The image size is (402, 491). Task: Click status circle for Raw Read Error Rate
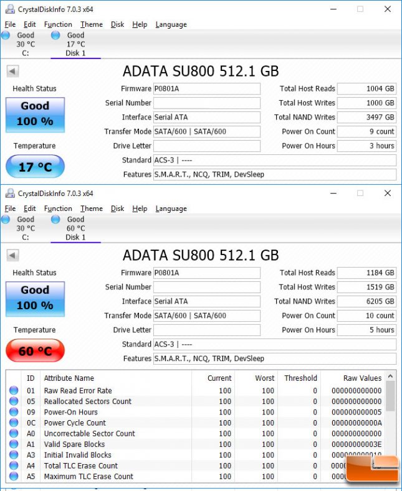(14, 390)
